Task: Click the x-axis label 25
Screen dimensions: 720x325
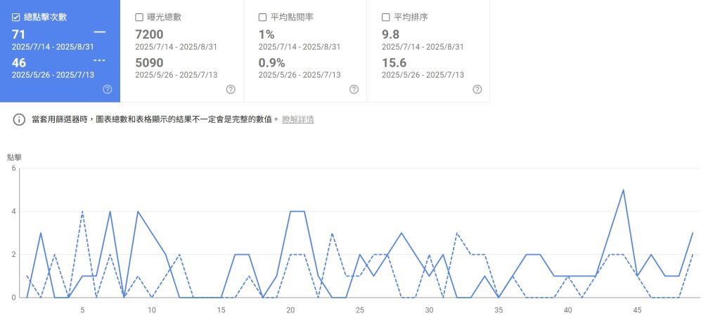Action: pos(359,310)
